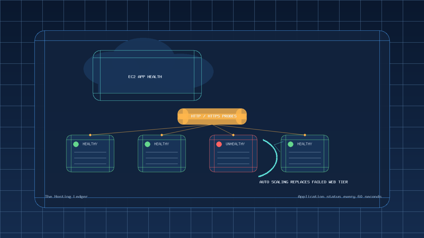Click green dot on second HEALTHY card from left
Viewport: 424px width, 238px height.
tap(147, 144)
